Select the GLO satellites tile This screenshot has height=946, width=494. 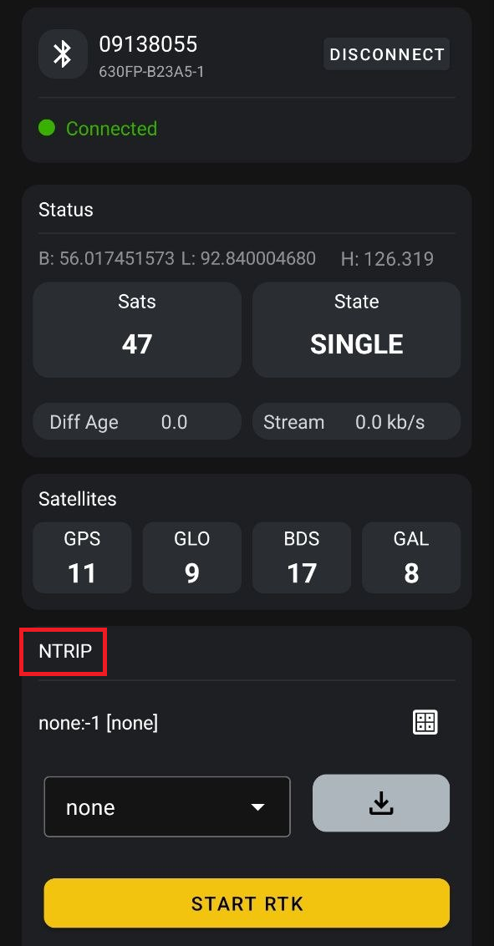191,558
